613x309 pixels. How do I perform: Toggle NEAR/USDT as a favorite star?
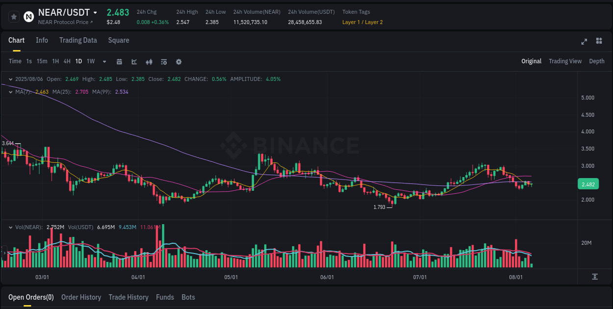click(14, 16)
